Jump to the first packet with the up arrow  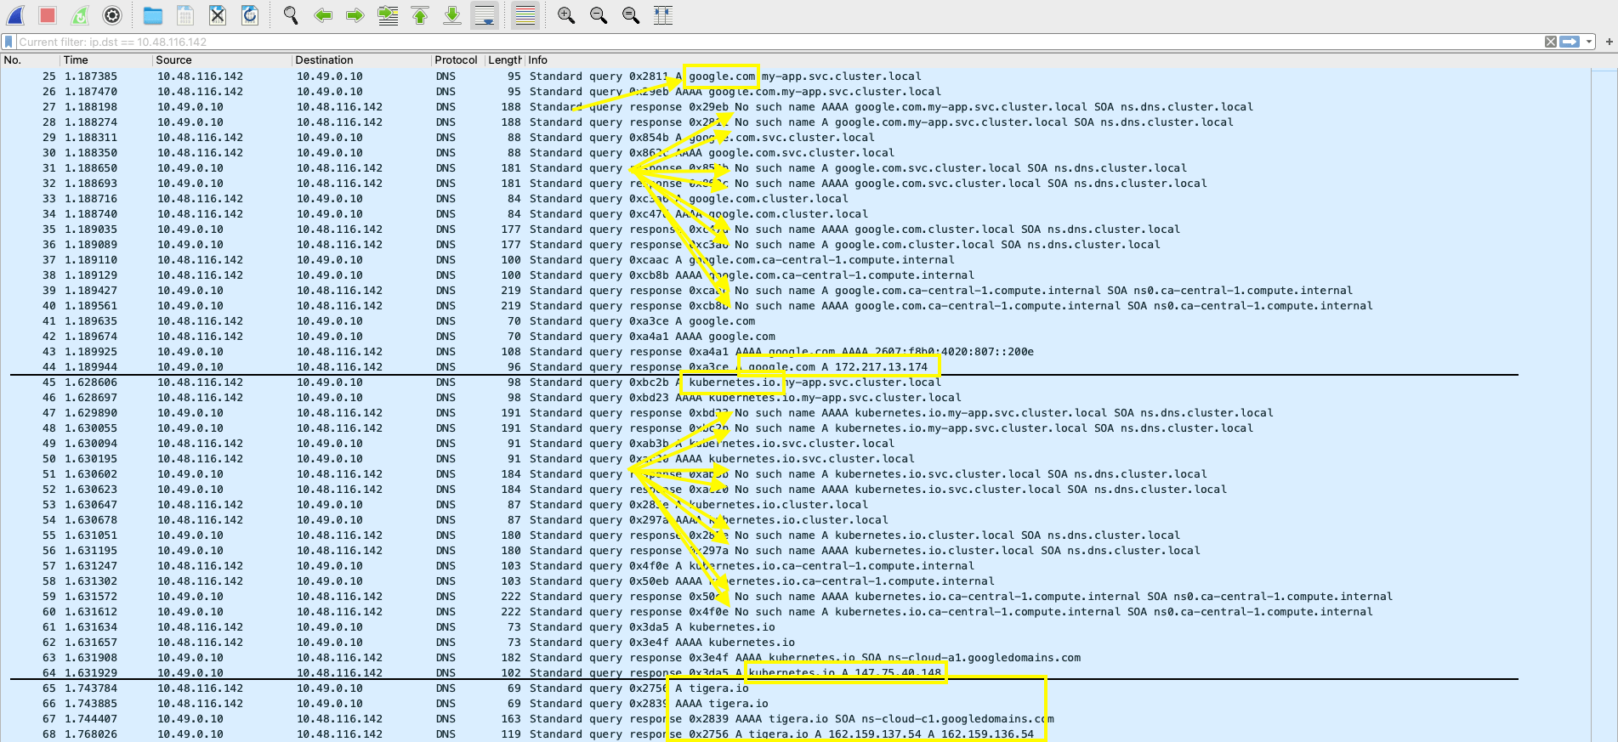point(420,15)
